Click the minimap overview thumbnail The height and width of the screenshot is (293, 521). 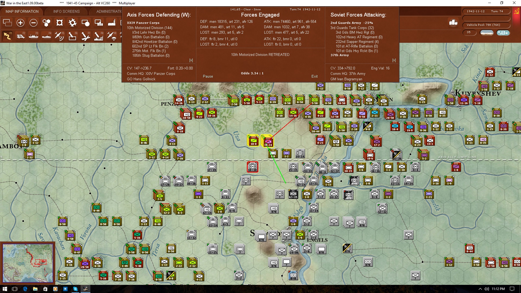(28, 263)
